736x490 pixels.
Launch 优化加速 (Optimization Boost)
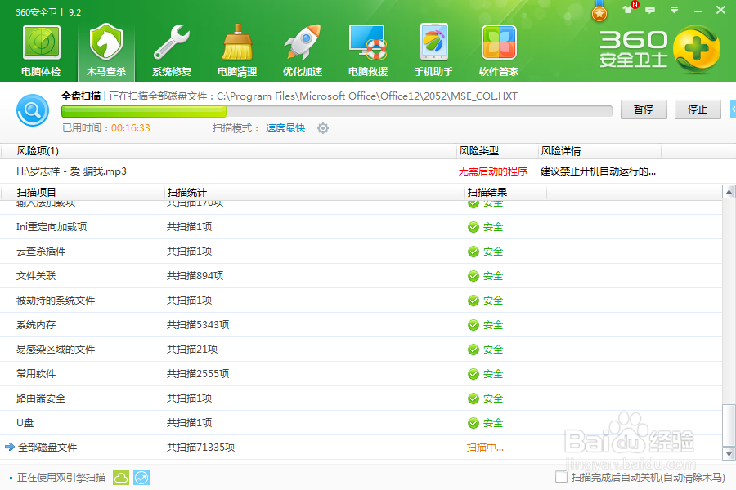(302, 47)
